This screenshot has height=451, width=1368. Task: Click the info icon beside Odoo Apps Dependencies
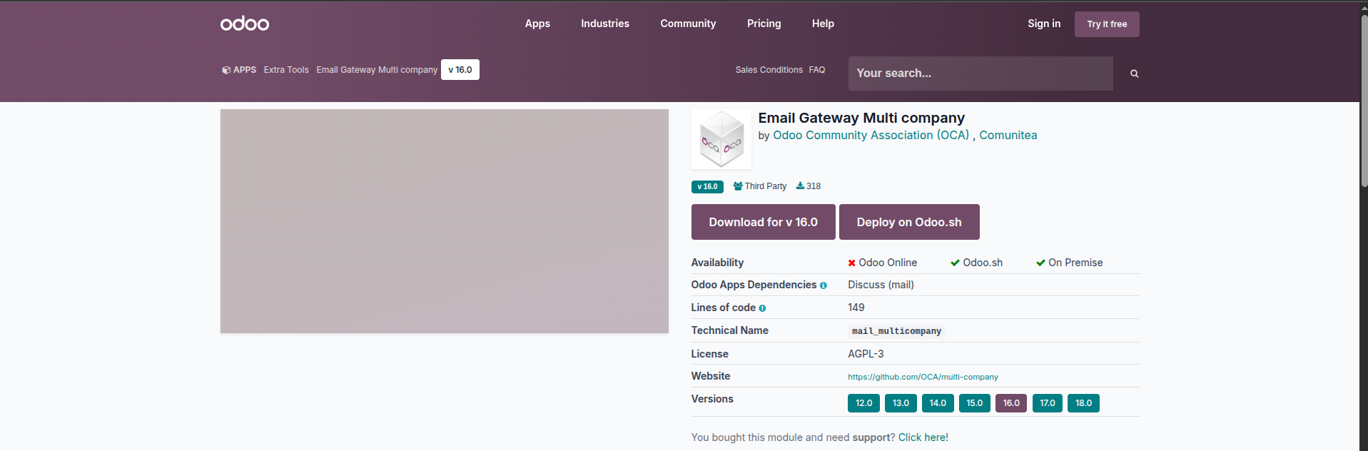[x=824, y=285]
